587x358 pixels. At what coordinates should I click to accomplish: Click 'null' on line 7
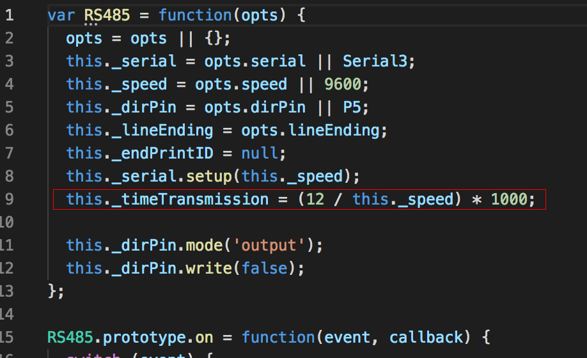click(x=260, y=153)
